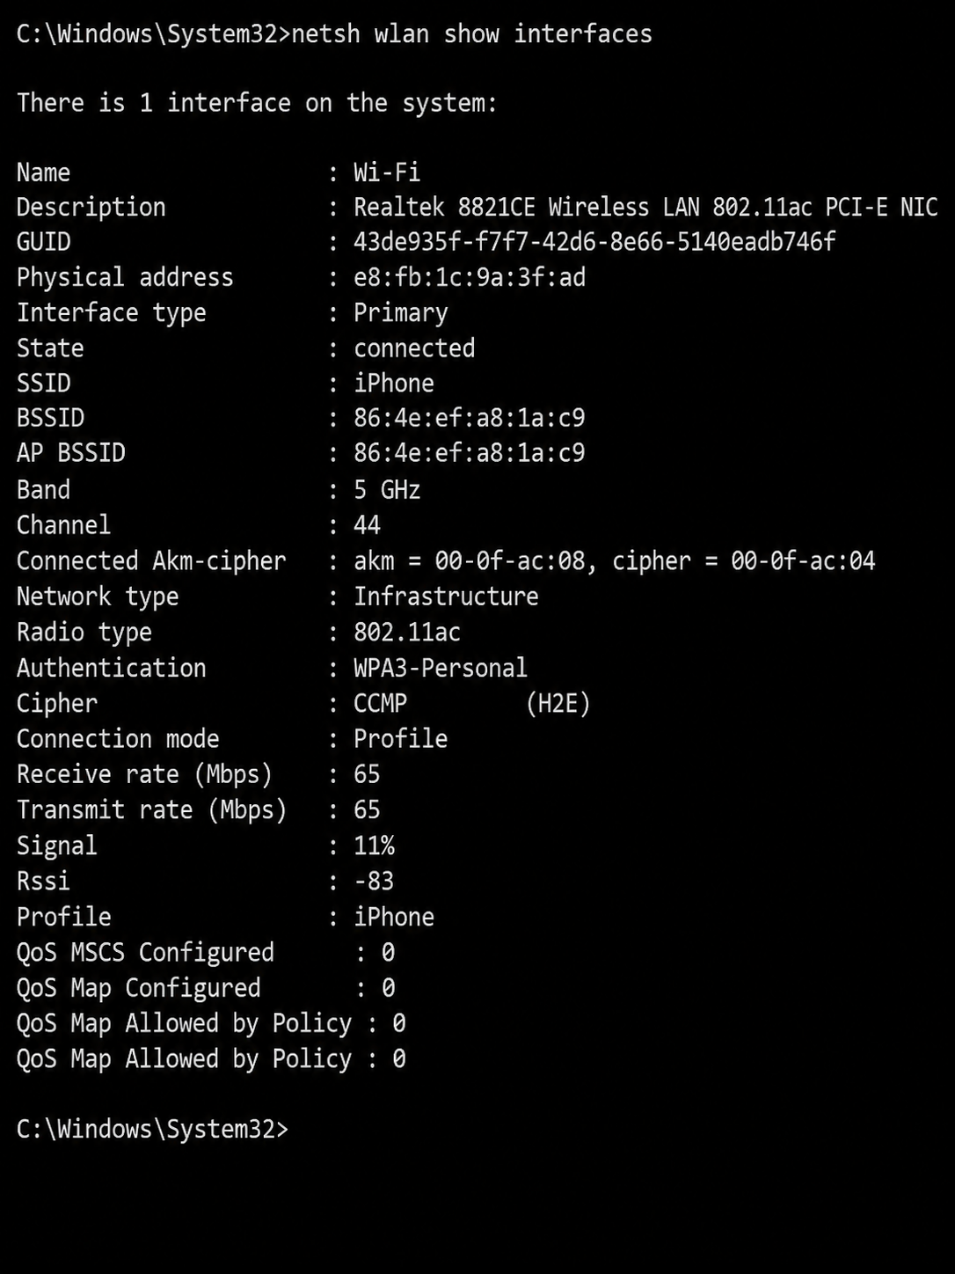The image size is (955, 1274).
Task: Click the 802.11ac radio type value
Action: pos(407,632)
